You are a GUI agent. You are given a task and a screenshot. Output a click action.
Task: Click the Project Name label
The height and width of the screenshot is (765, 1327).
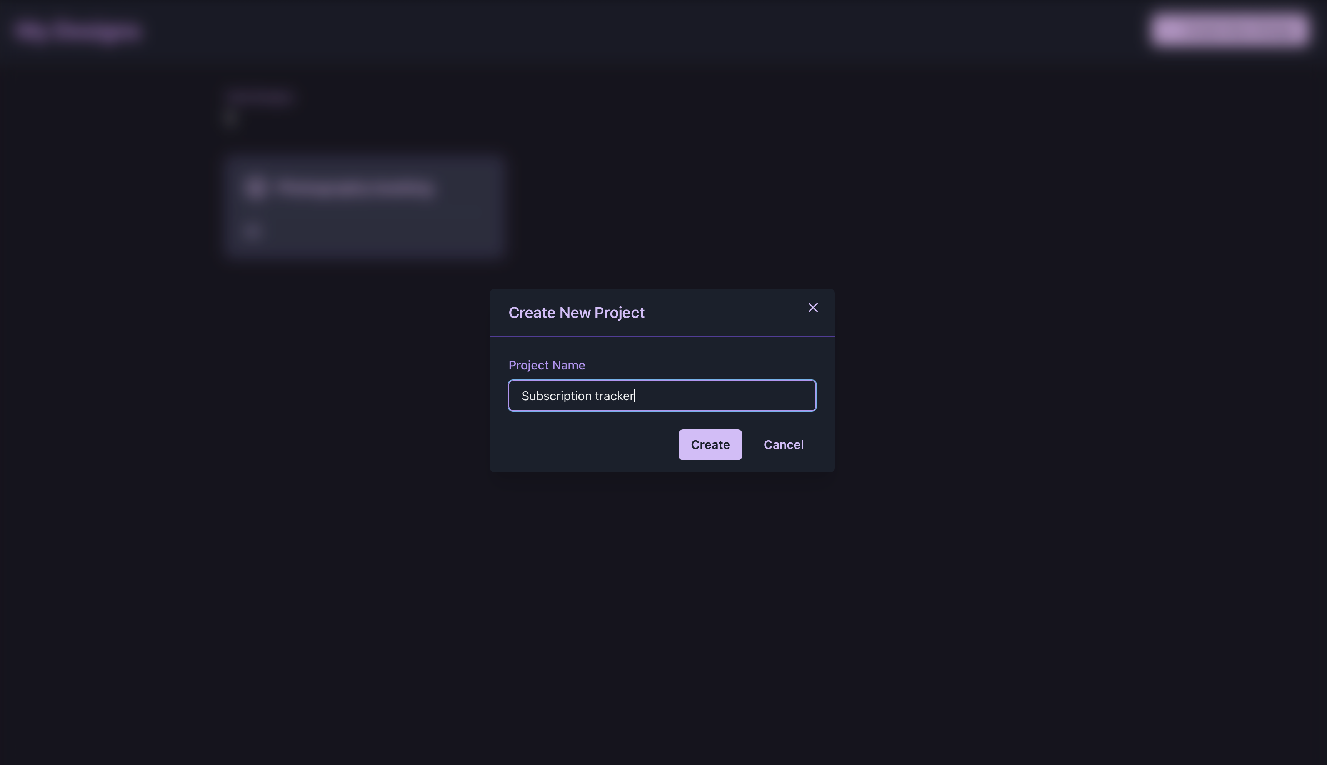(x=546, y=365)
